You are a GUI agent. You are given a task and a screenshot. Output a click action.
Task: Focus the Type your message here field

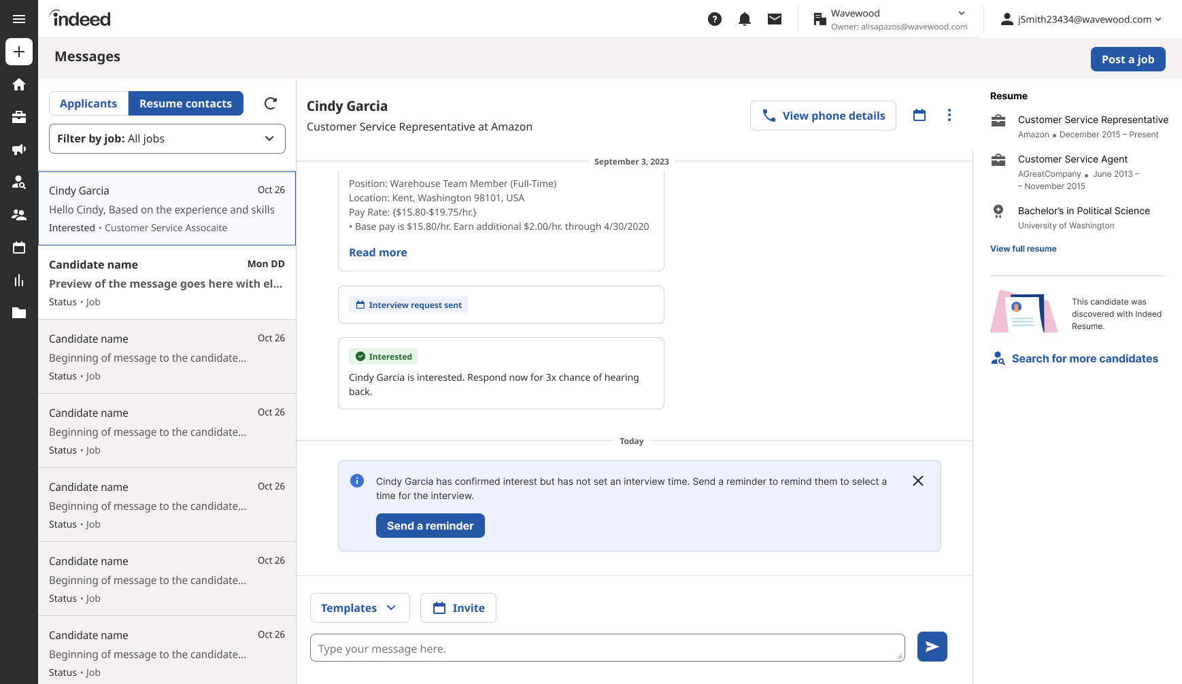[x=607, y=648]
